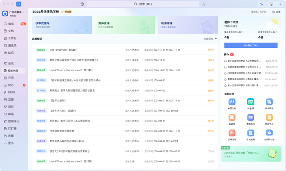The height and width of the screenshot is (171, 286).
Task: Select 日历 in the left sidebar
Action: click(11, 78)
